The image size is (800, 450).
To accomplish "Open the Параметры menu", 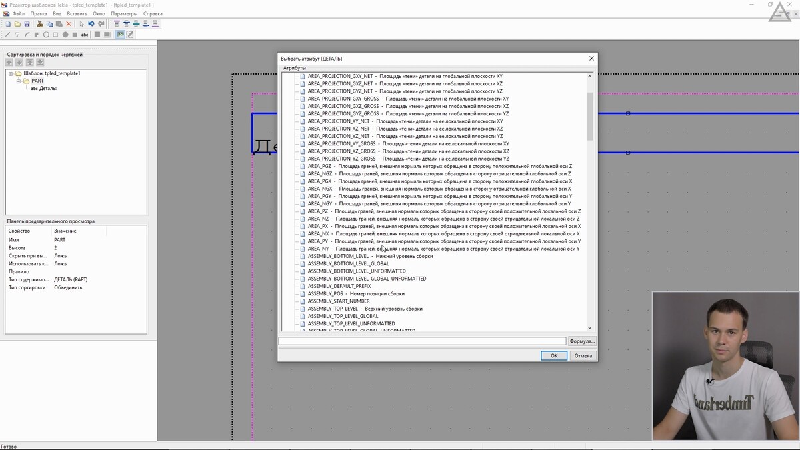I will click(124, 13).
